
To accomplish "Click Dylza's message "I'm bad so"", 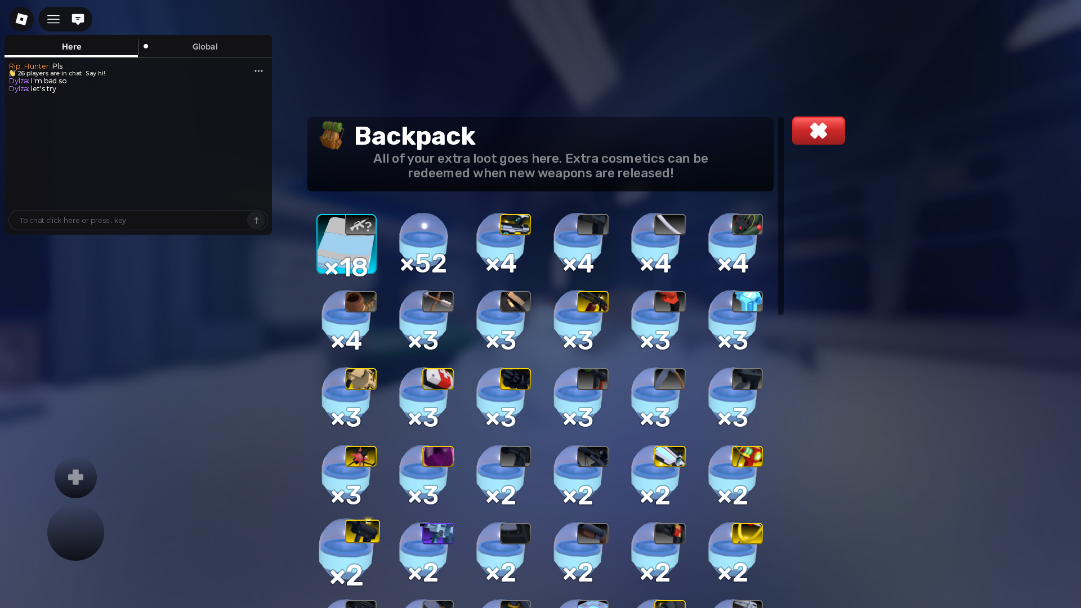I will [48, 81].
